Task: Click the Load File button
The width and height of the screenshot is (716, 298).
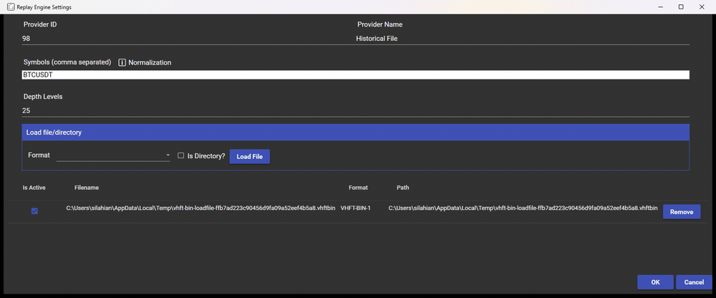Action: tap(249, 156)
